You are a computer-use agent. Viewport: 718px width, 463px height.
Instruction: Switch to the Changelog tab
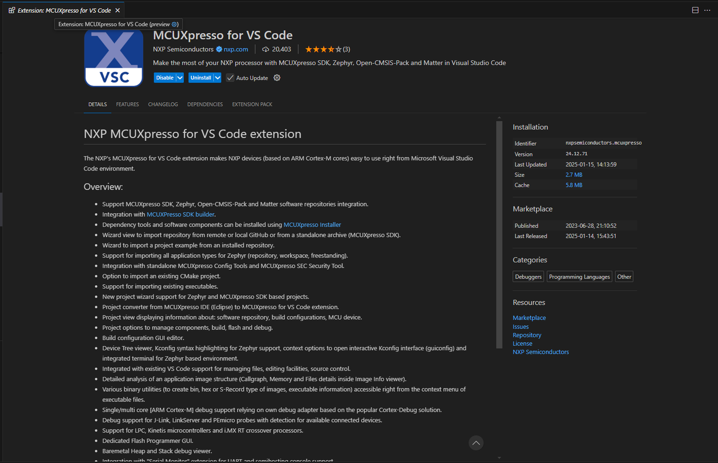tap(163, 104)
